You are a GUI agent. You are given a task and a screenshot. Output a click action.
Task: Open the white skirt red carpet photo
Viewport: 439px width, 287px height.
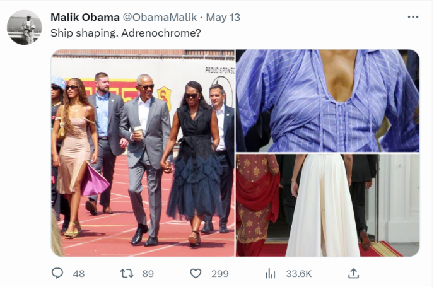point(327,205)
